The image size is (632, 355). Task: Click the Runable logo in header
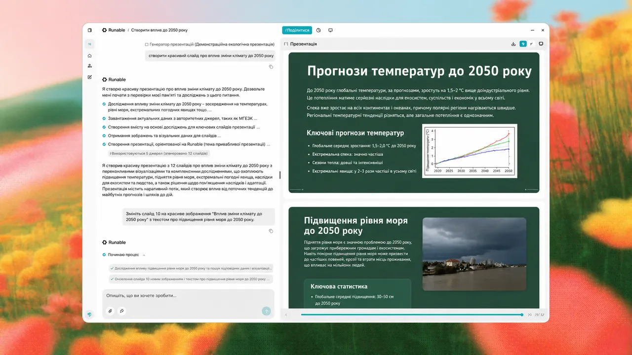pos(105,30)
